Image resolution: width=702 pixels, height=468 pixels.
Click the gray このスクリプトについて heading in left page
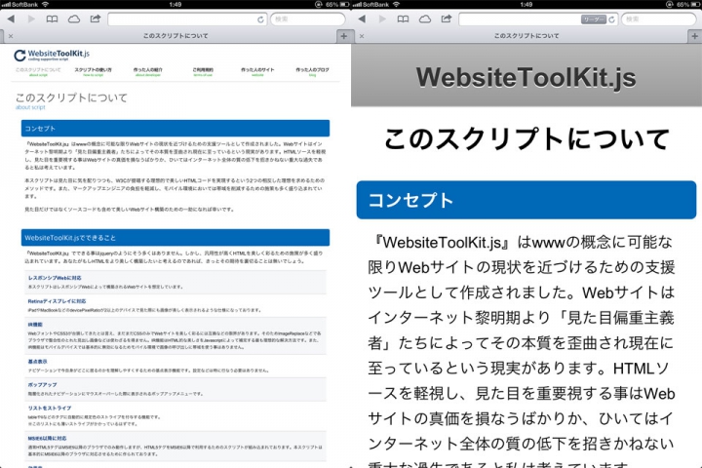coord(71,97)
